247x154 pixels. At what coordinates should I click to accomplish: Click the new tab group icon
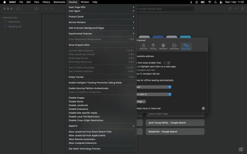click(36, 9)
